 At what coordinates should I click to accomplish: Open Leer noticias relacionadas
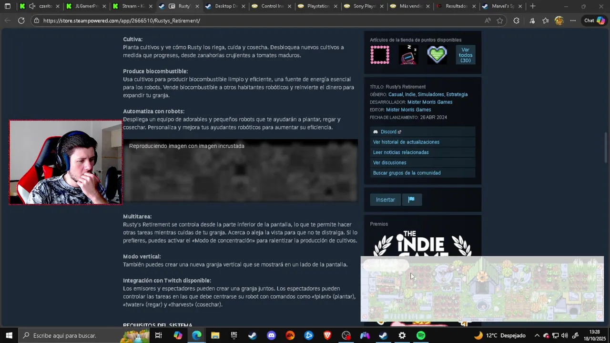423,152
